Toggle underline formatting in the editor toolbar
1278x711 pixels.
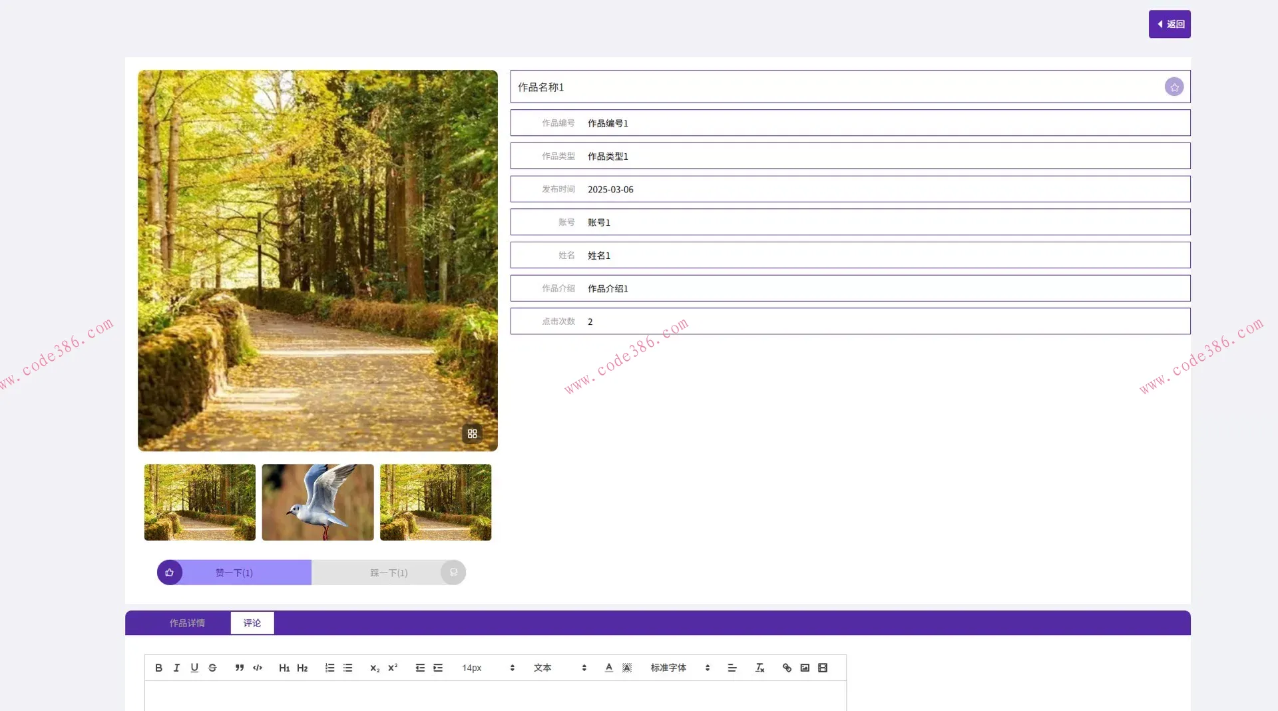pos(194,668)
